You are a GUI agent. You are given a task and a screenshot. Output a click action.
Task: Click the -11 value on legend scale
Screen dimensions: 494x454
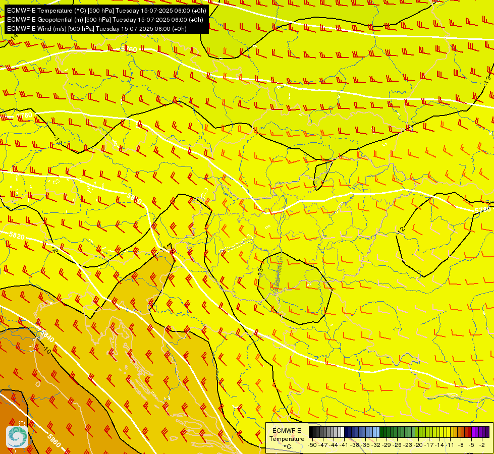click(450, 445)
